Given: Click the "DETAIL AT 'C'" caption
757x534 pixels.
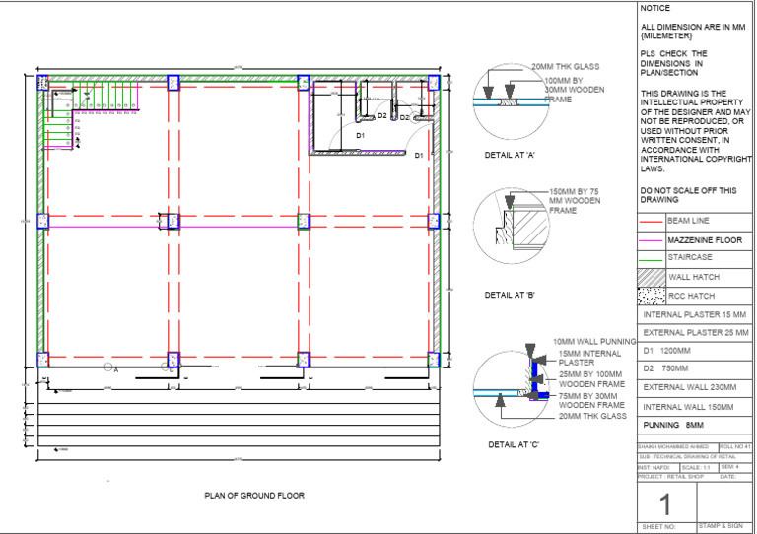Looking at the screenshot, I should [514, 444].
